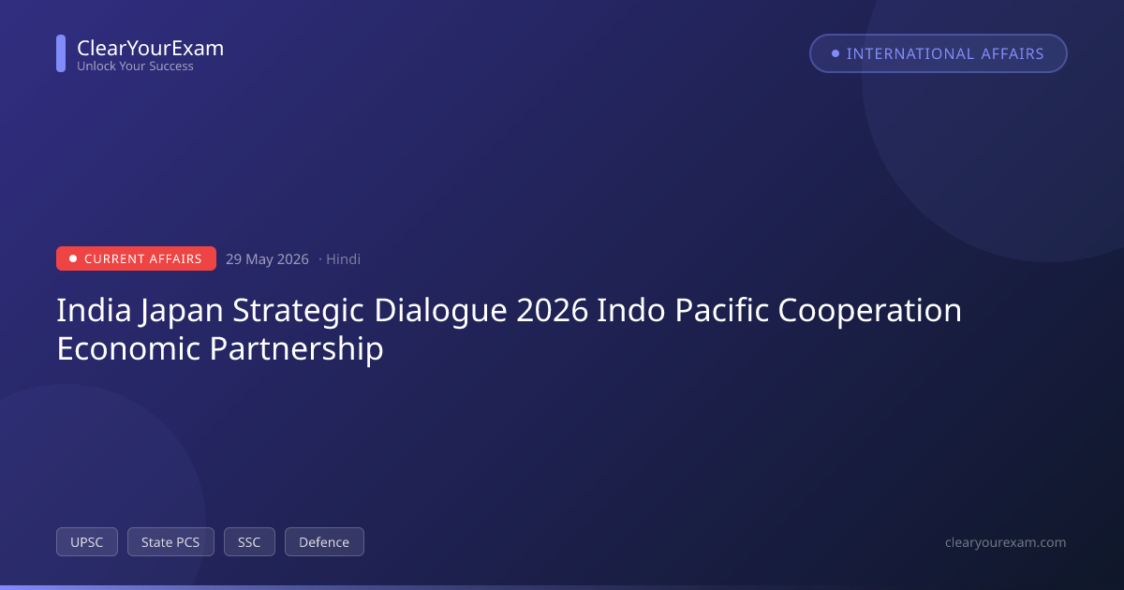Select the UPSC exam tag

[x=87, y=541]
